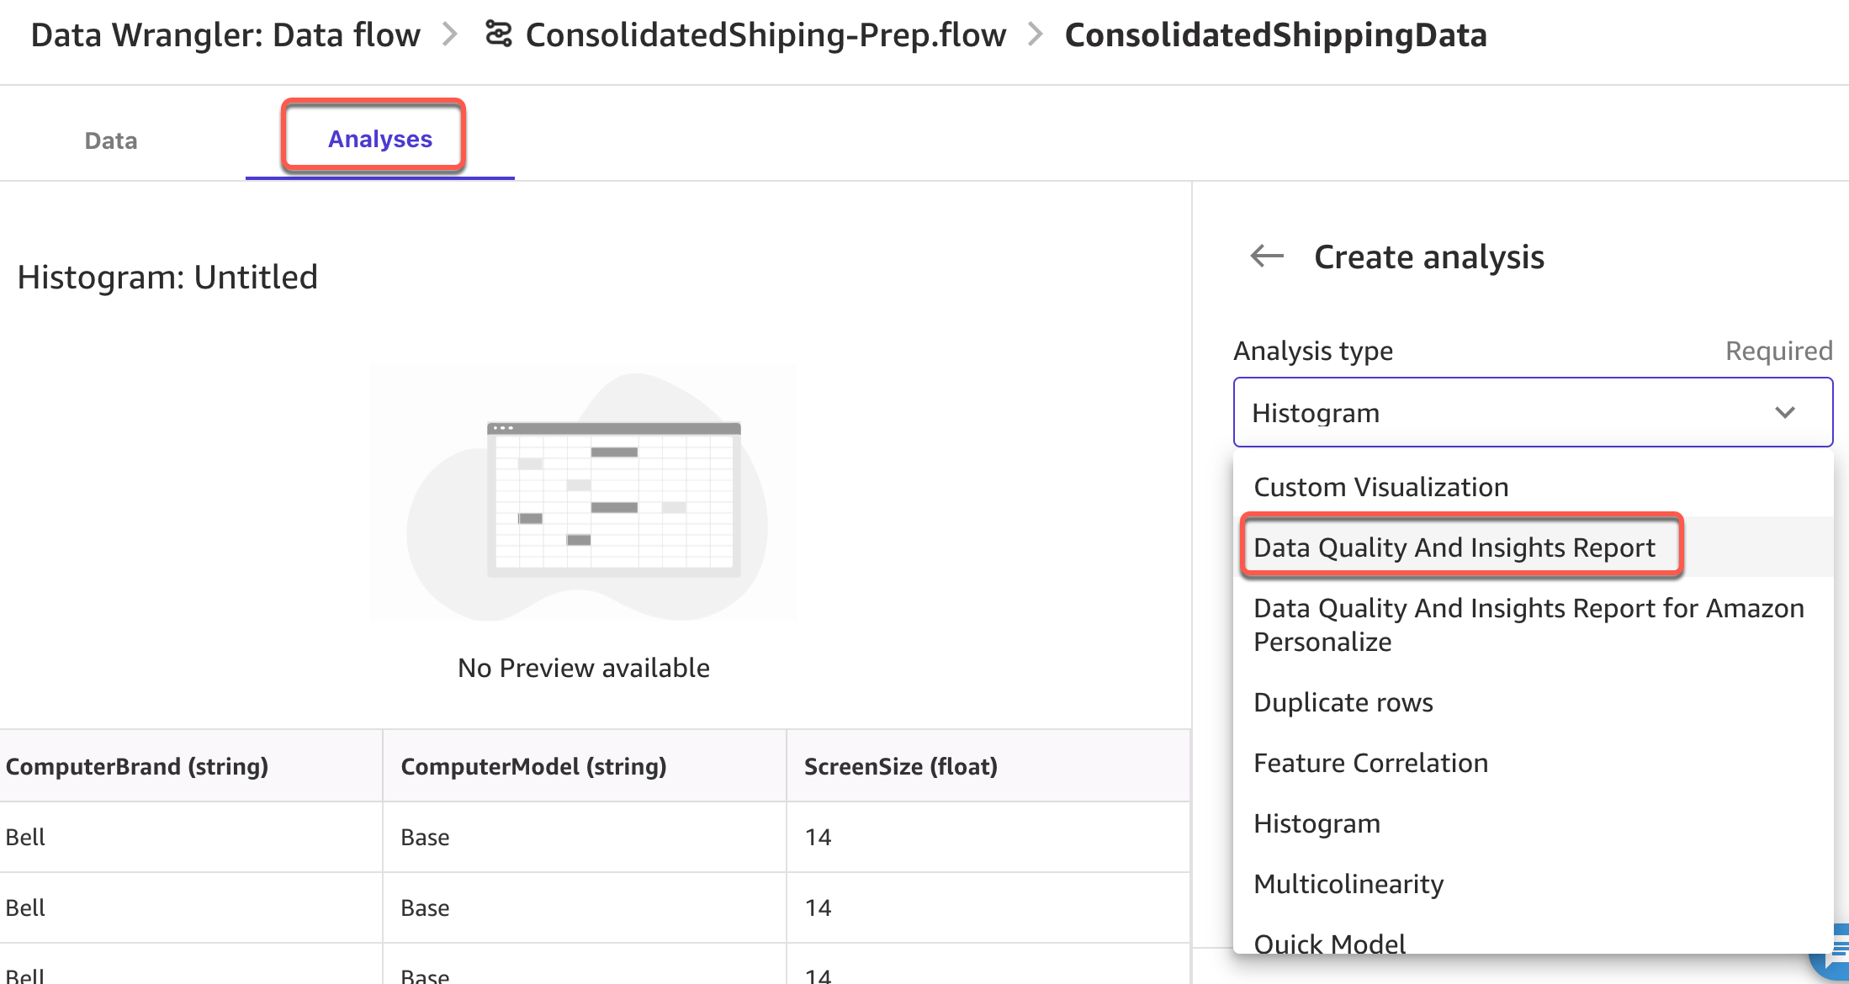Screen dimensions: 1849x984
Task: Pick Multicolinearity analysis type
Action: coord(1348,884)
